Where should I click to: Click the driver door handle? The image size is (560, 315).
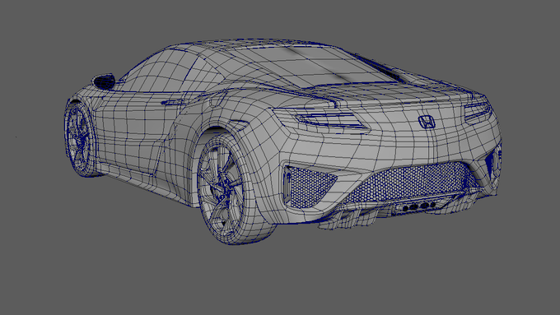[173, 103]
